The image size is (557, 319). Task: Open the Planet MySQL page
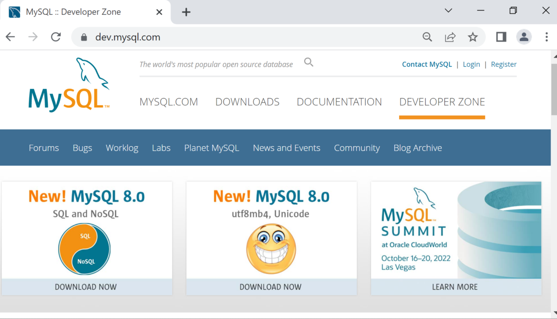coord(212,148)
